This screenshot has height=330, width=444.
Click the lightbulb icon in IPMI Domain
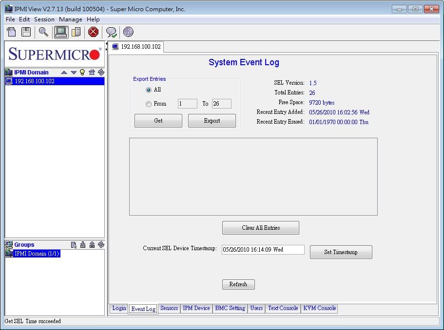click(82, 72)
